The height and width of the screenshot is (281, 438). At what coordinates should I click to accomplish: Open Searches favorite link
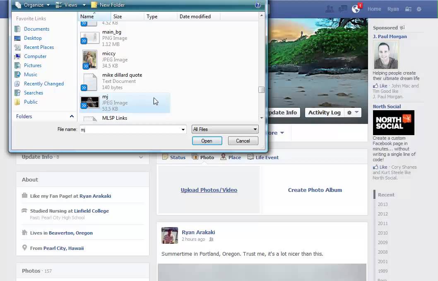click(34, 93)
